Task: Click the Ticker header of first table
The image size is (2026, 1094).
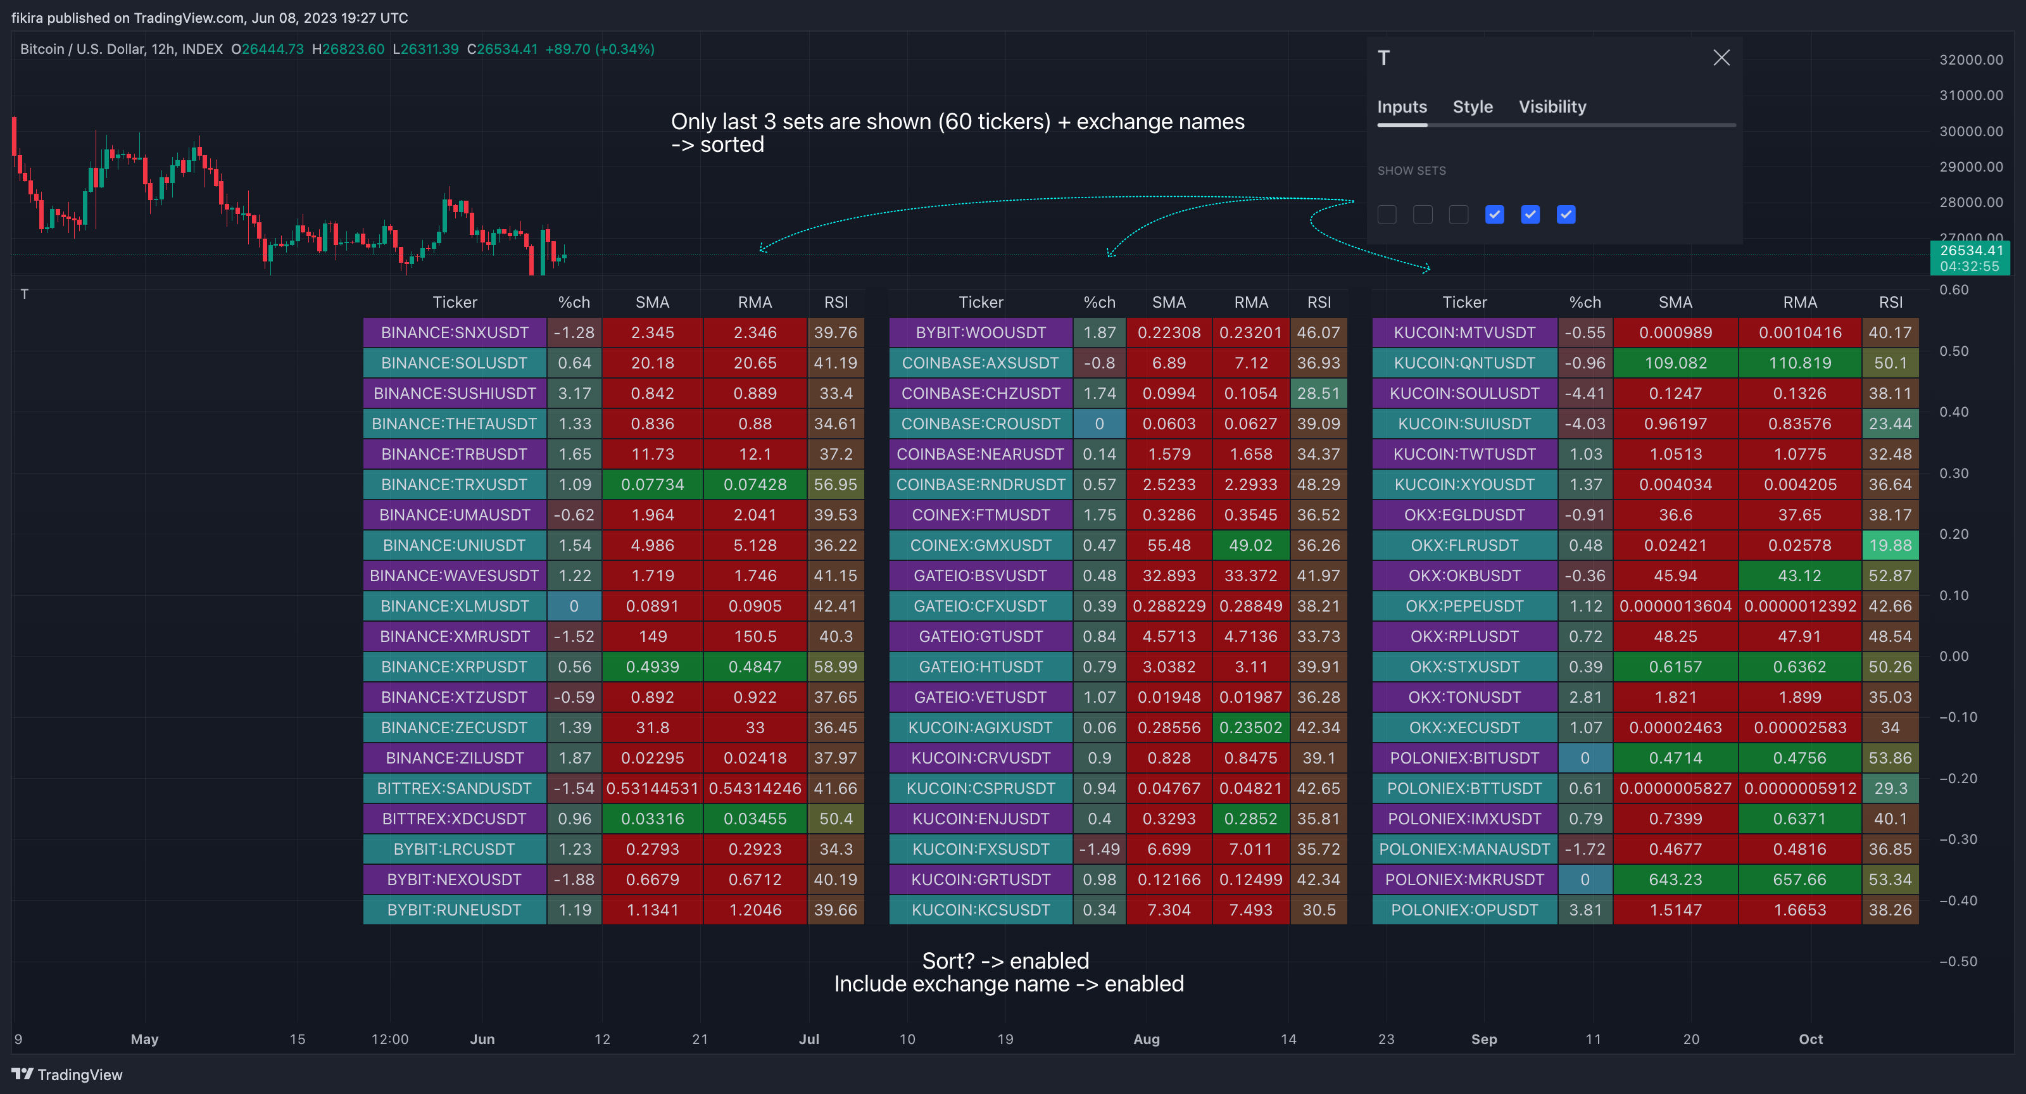Action: point(455,302)
